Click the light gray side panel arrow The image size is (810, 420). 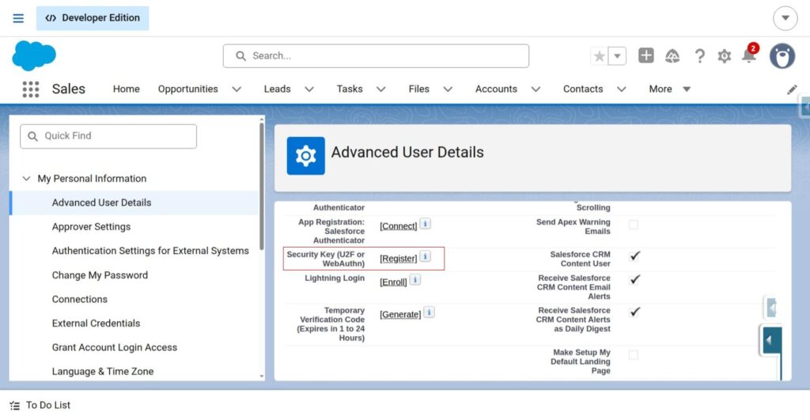pyautogui.click(x=771, y=308)
